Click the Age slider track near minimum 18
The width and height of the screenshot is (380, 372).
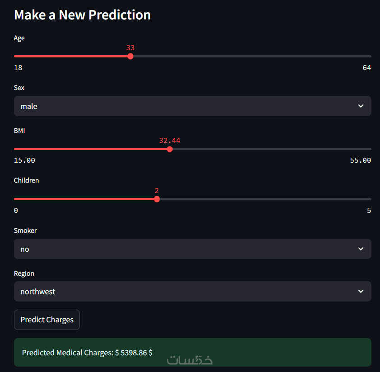(17, 57)
